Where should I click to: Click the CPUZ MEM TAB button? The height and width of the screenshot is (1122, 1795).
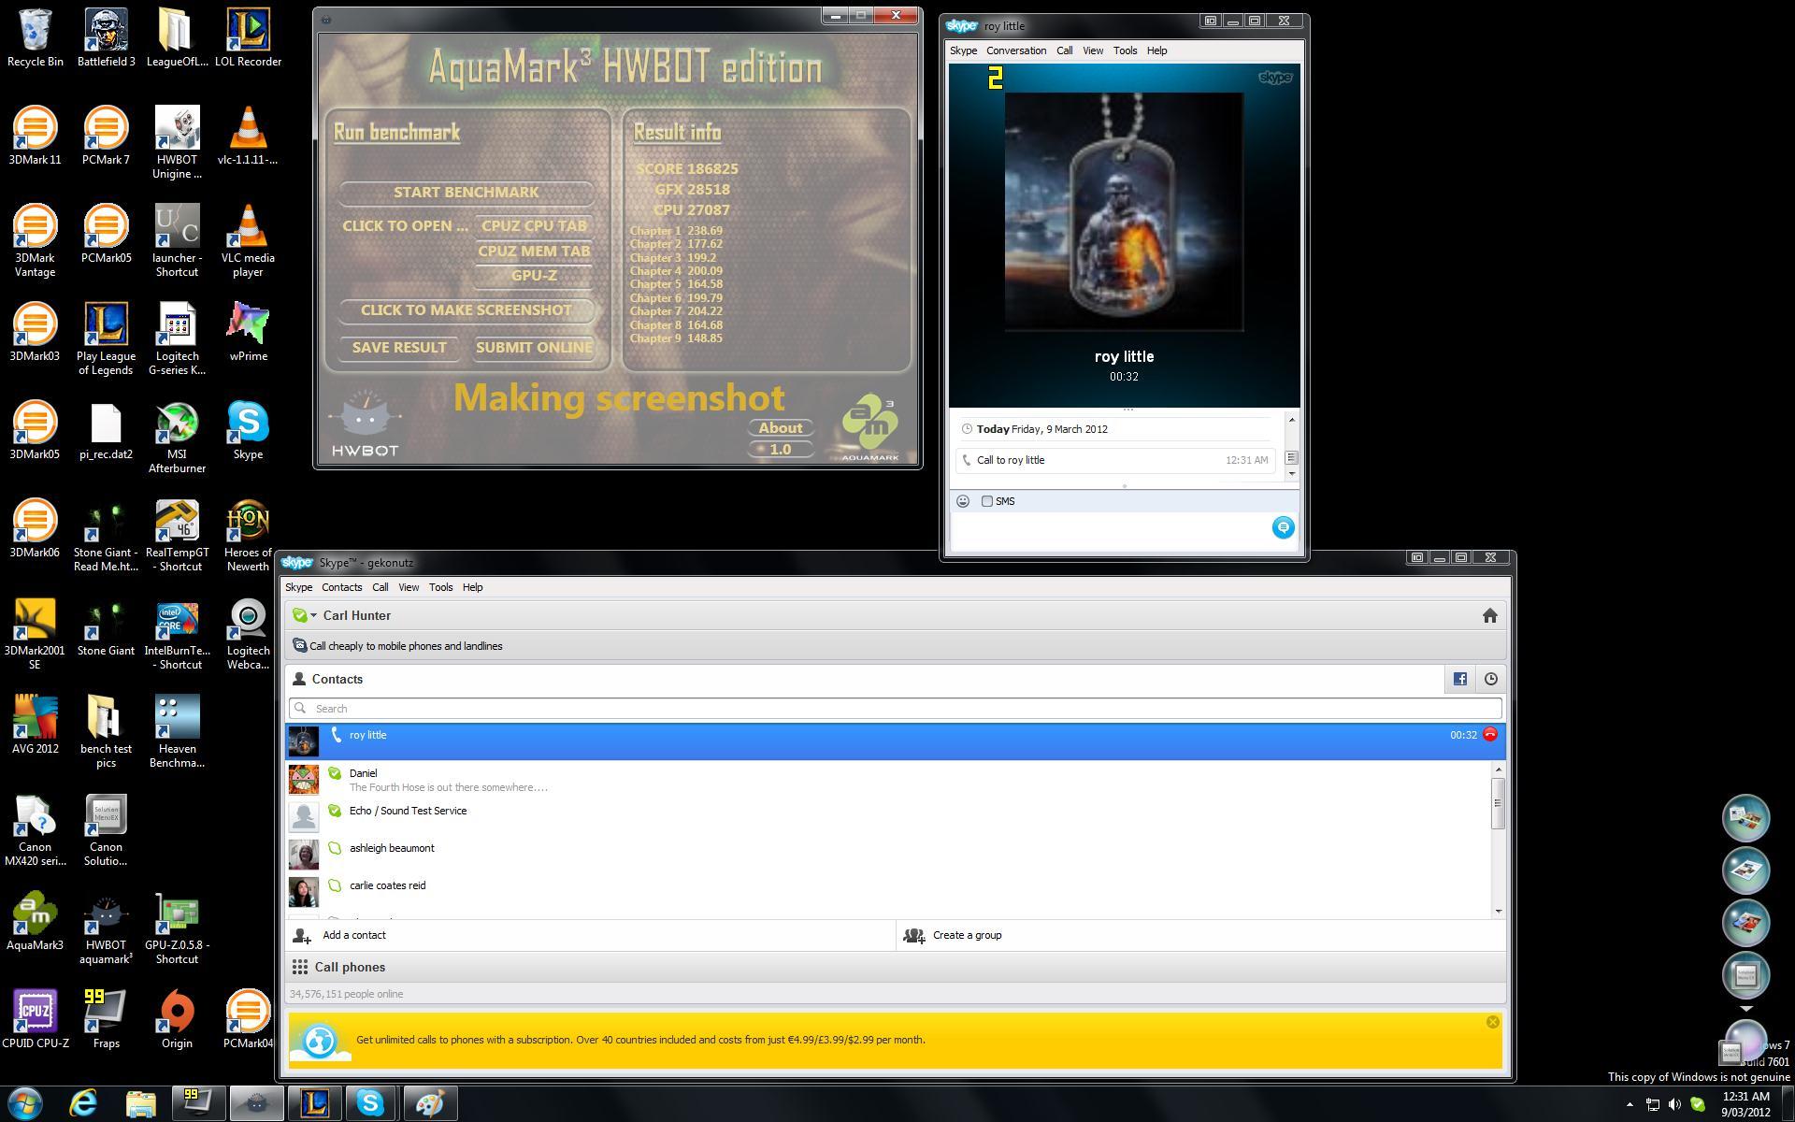(534, 252)
